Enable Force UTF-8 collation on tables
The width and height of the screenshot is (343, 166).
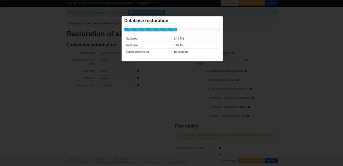[208, 107]
